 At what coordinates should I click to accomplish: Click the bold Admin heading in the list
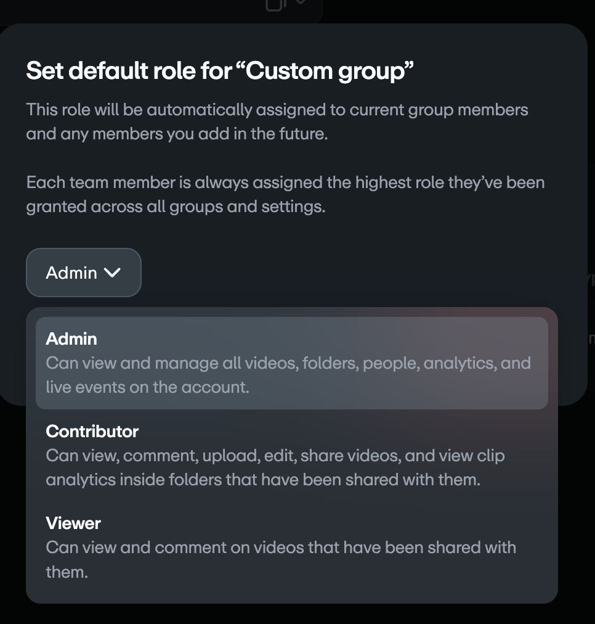tap(71, 339)
